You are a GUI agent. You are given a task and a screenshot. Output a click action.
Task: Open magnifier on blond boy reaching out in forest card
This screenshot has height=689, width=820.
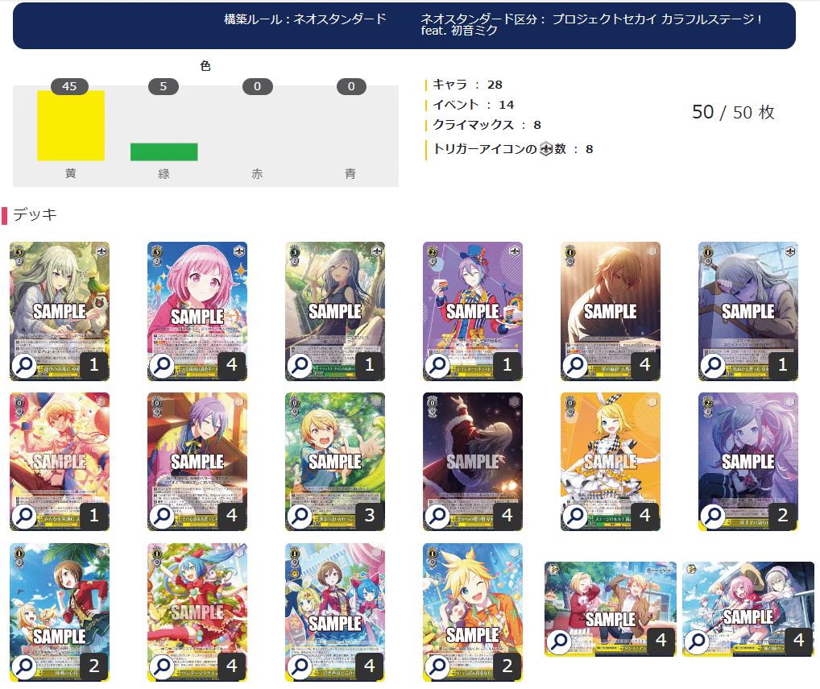[x=300, y=517]
